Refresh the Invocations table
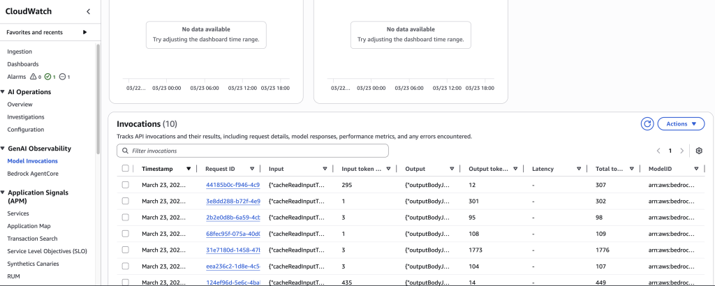The height and width of the screenshot is (286, 715). [647, 123]
